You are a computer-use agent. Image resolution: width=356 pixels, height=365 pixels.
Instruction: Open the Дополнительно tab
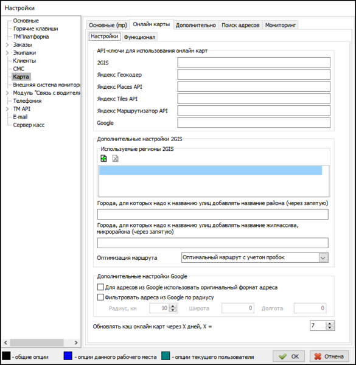196,25
